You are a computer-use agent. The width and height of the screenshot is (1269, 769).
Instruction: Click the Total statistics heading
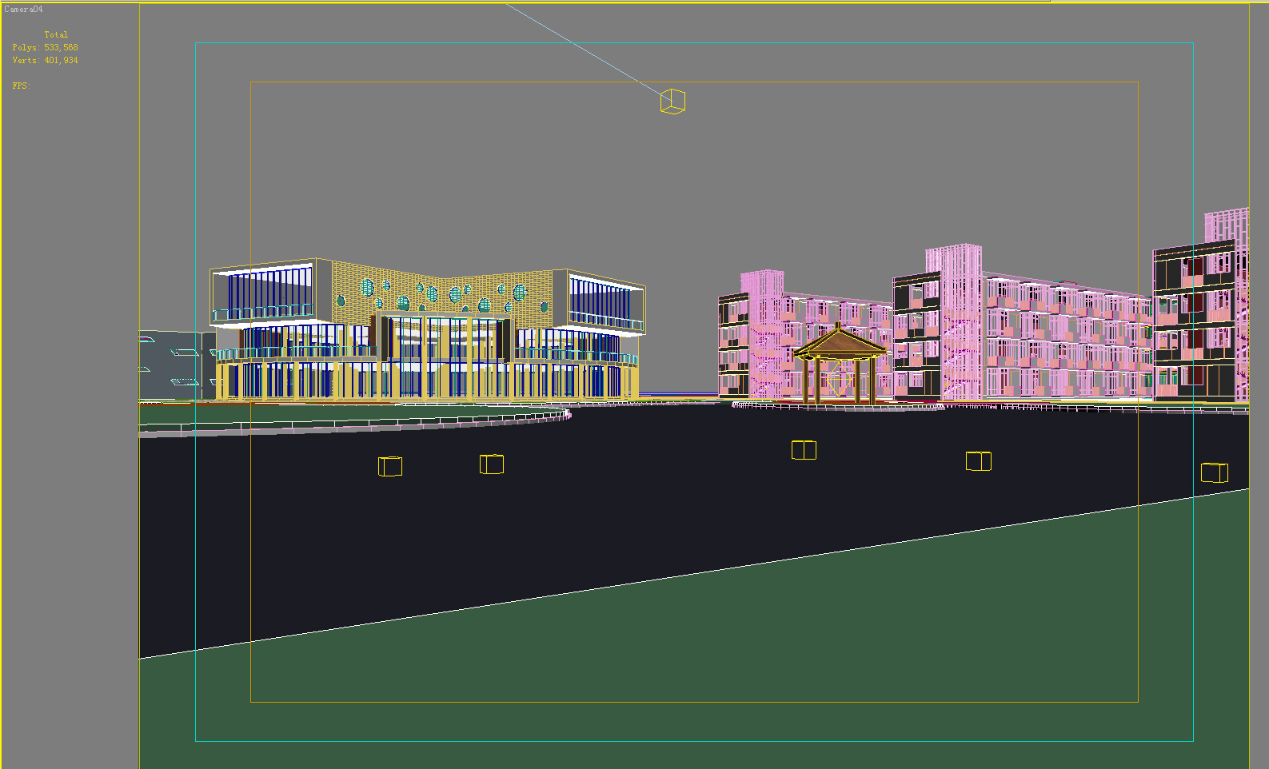tap(56, 35)
